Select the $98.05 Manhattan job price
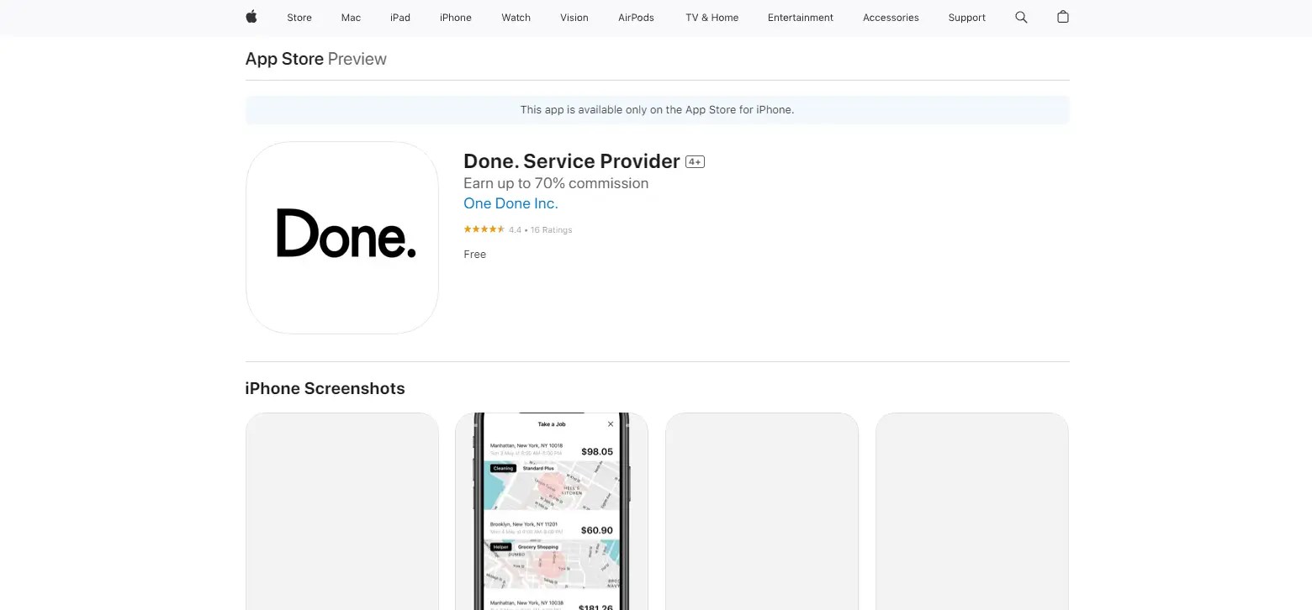Viewport: 1312px width, 610px height. pyautogui.click(x=597, y=452)
